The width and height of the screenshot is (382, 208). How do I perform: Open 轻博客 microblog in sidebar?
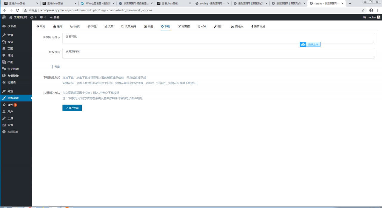click(16, 82)
